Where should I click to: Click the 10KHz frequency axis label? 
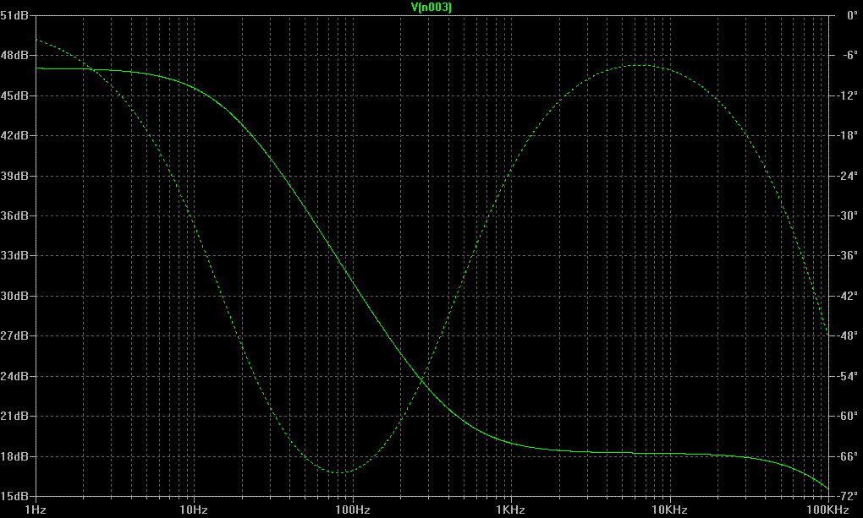pos(670,510)
